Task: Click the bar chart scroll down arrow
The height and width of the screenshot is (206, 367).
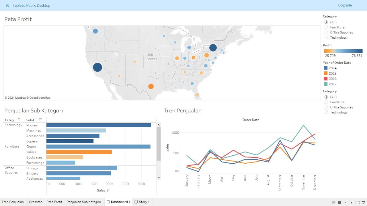Action: tap(159, 177)
